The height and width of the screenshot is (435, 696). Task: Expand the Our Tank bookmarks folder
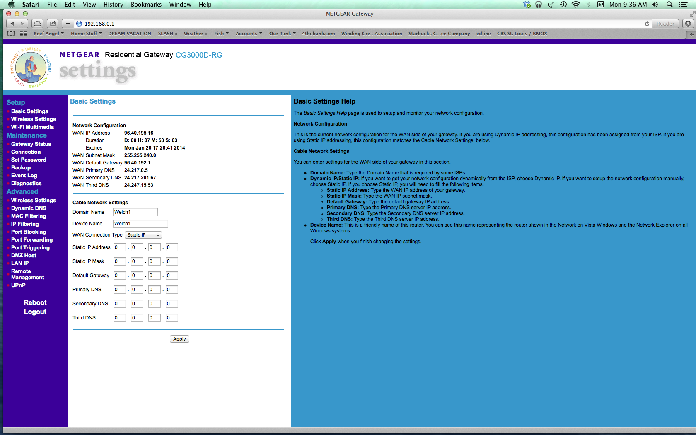click(282, 34)
